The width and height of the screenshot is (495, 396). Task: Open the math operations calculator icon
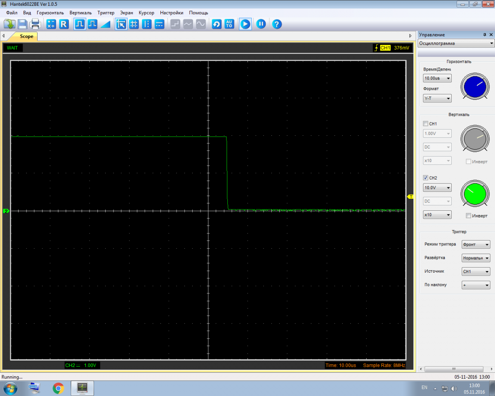[x=51, y=24]
